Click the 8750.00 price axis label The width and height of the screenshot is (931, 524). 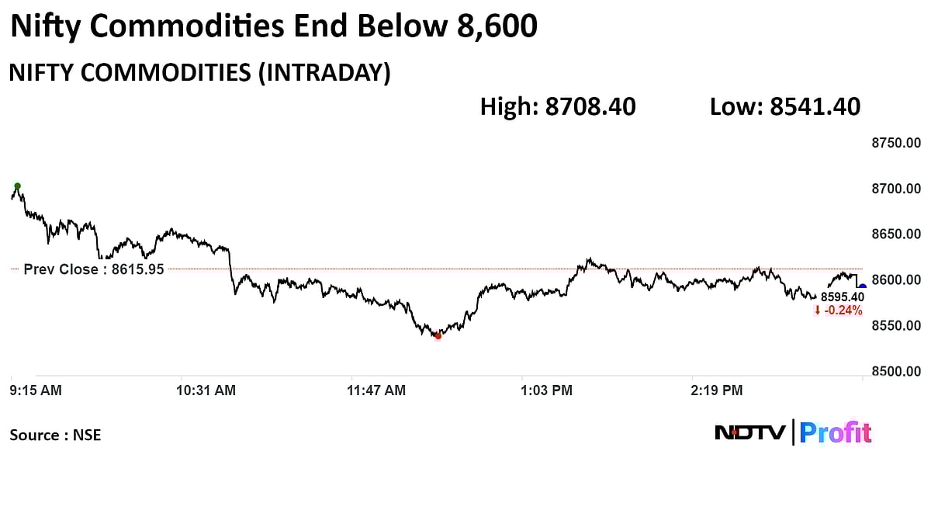[896, 143]
